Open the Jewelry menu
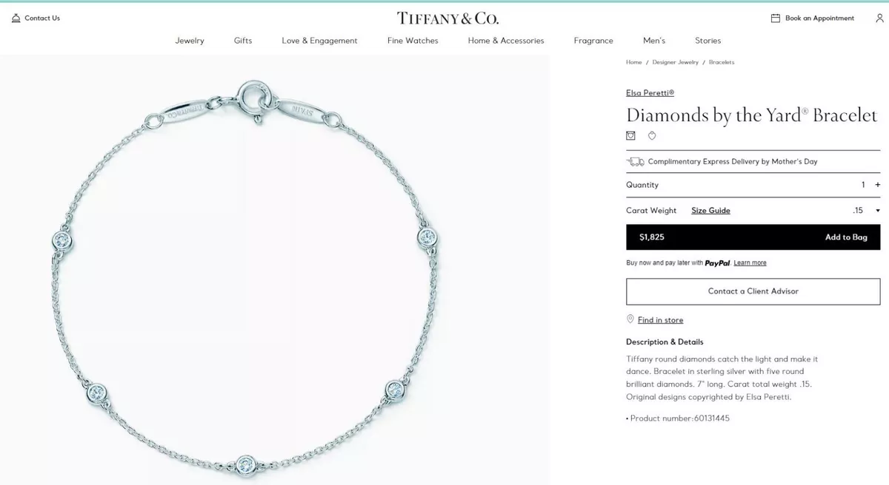889x485 pixels. 190,41
